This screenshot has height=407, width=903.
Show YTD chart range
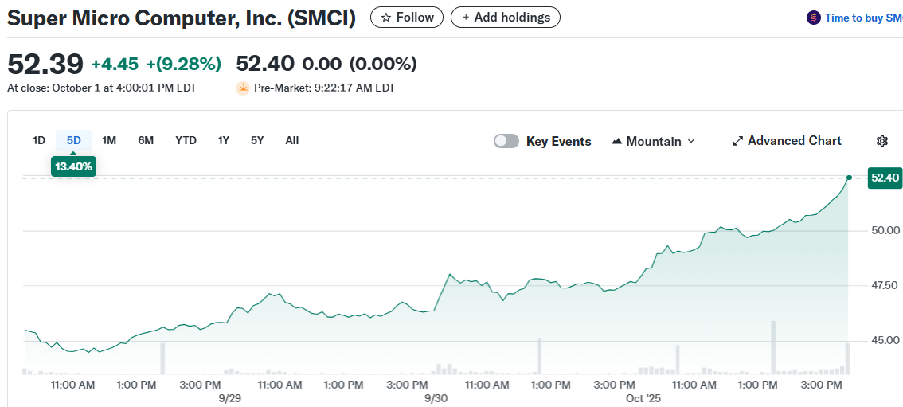186,140
